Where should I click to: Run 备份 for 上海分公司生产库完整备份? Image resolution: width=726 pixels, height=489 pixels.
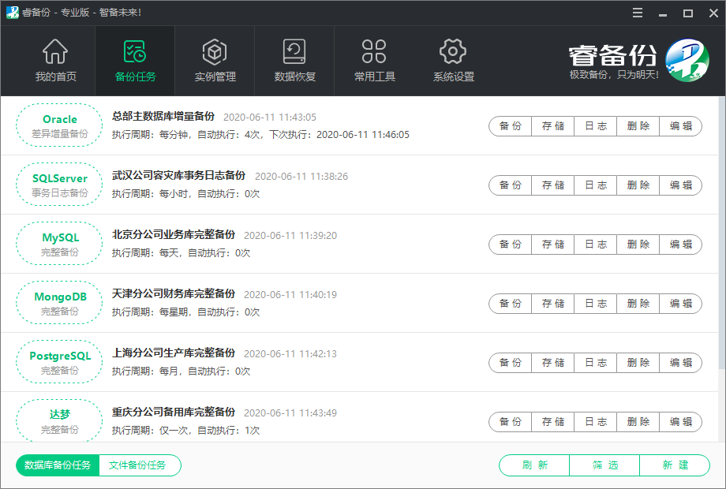[x=511, y=363]
